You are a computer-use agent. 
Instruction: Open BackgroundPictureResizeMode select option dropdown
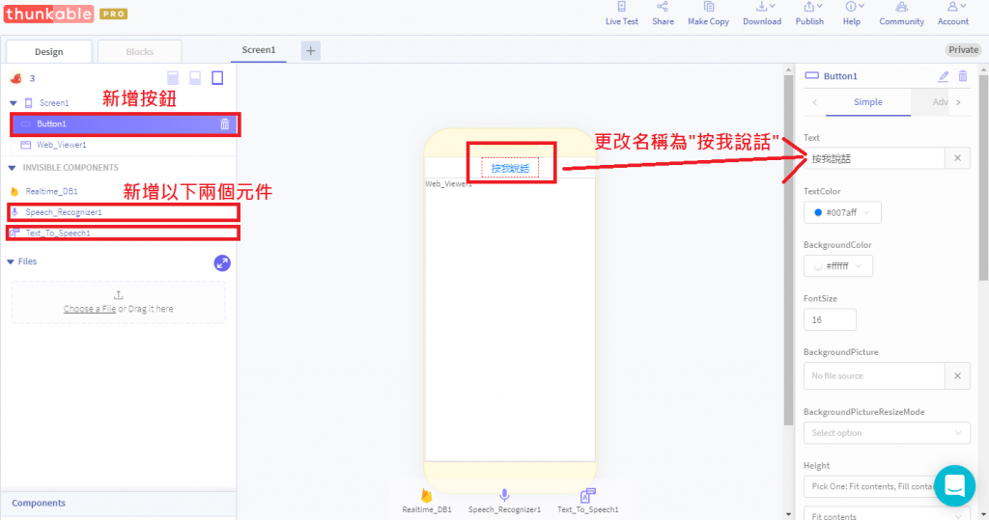(887, 433)
